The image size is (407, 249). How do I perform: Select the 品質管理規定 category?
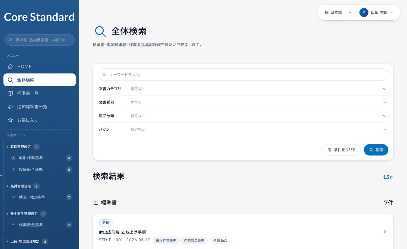coord(21,186)
